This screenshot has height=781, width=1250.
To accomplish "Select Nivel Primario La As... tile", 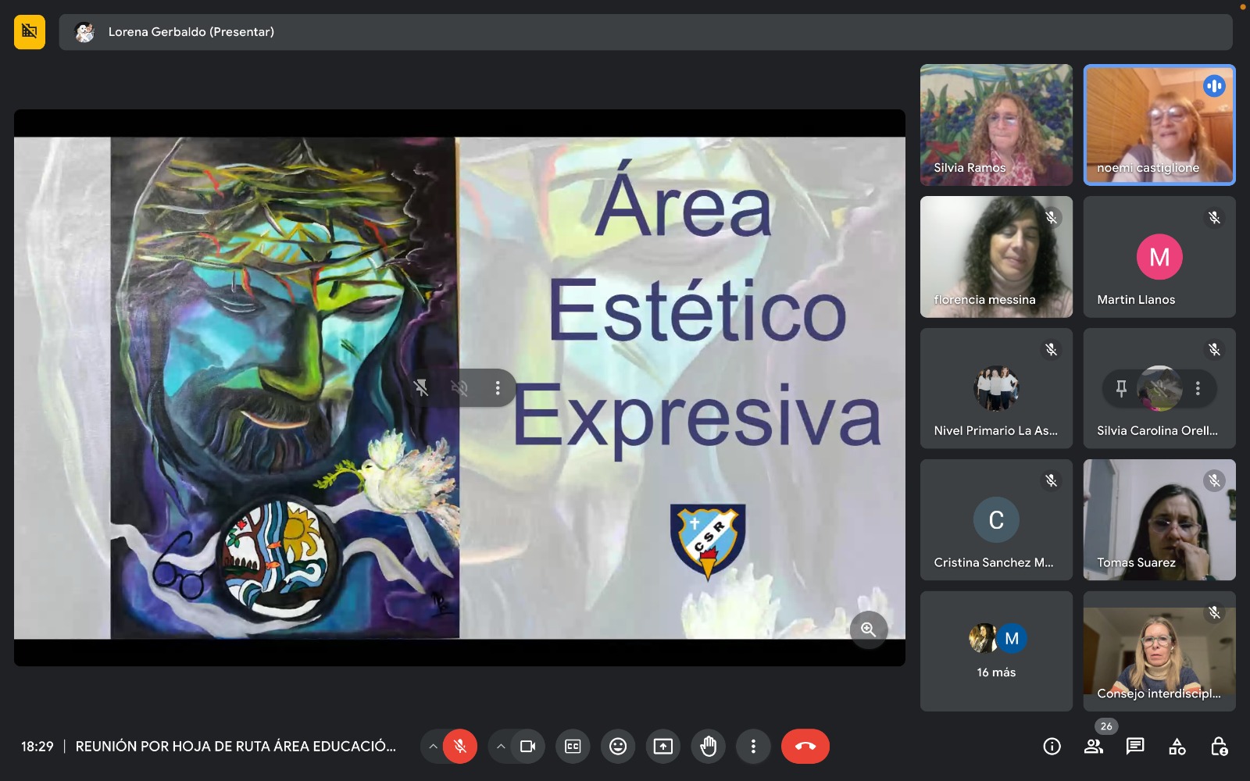I will [x=996, y=388].
